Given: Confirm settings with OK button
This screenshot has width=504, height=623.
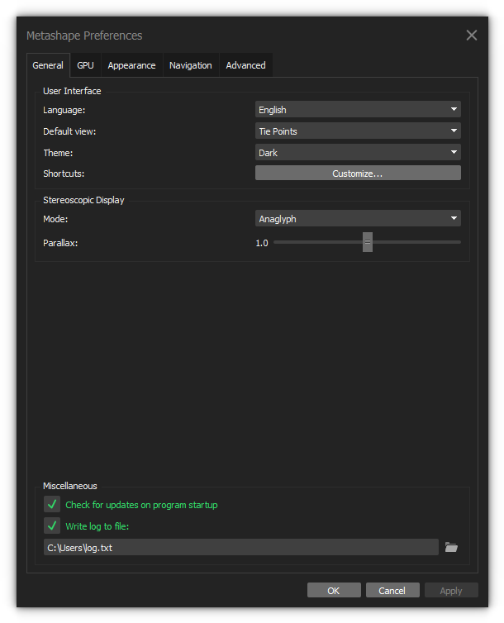Looking at the screenshot, I should coord(334,591).
